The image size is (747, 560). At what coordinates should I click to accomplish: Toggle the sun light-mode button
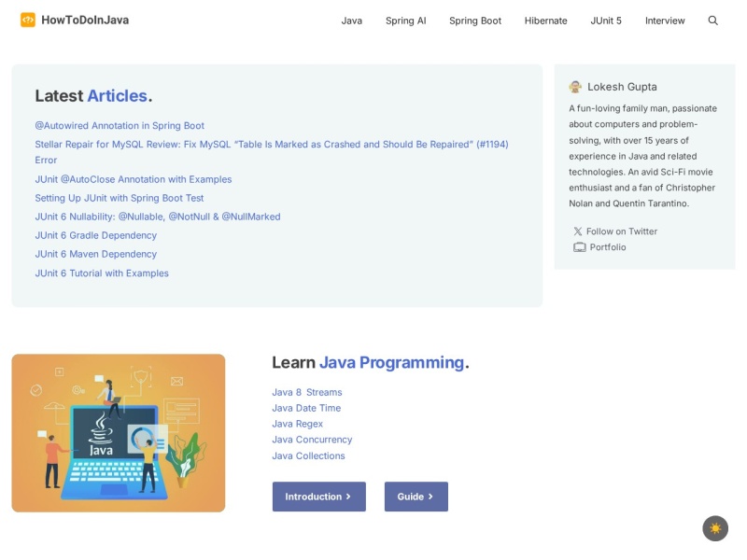715,528
